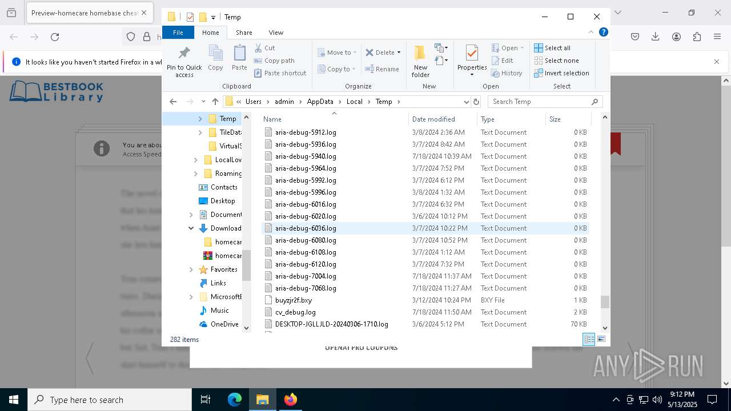Collapse the ribbon with the chevron
The image size is (731, 411).
pos(591,33)
